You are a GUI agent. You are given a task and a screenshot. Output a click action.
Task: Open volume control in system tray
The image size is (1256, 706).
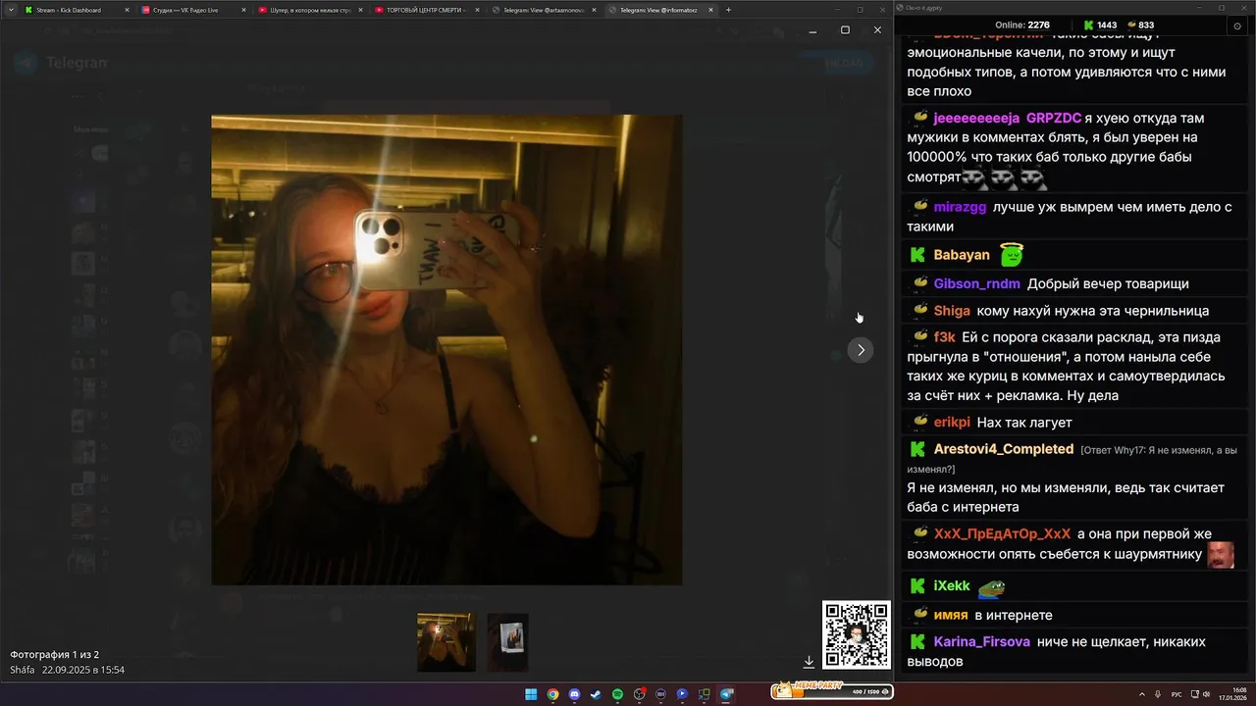click(x=1206, y=694)
